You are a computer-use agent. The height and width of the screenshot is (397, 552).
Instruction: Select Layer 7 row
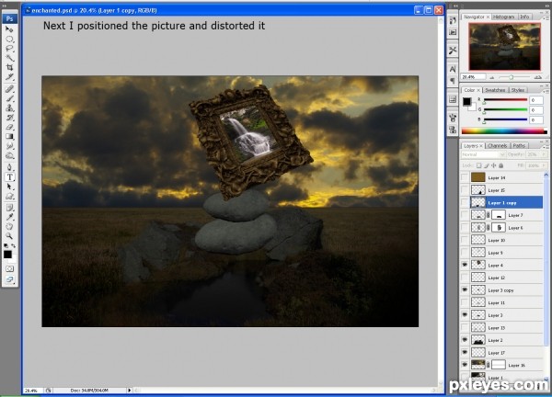click(502, 215)
